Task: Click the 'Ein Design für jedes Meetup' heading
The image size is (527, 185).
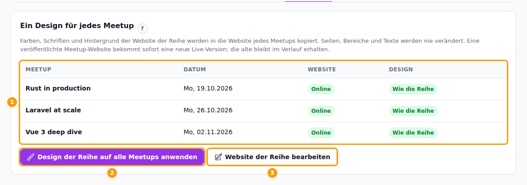Action: pos(77,26)
